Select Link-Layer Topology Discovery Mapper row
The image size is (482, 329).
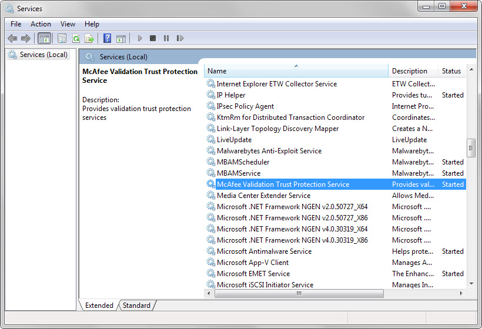tap(335, 129)
